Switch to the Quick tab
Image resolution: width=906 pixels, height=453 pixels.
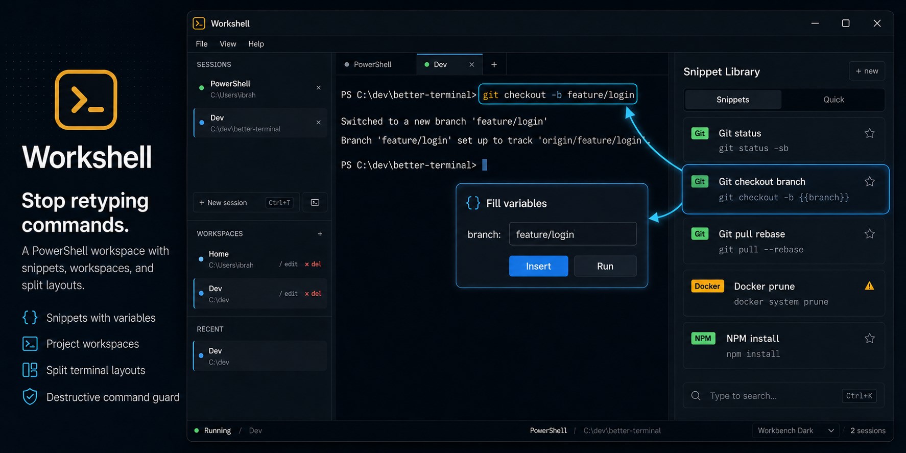pos(833,100)
